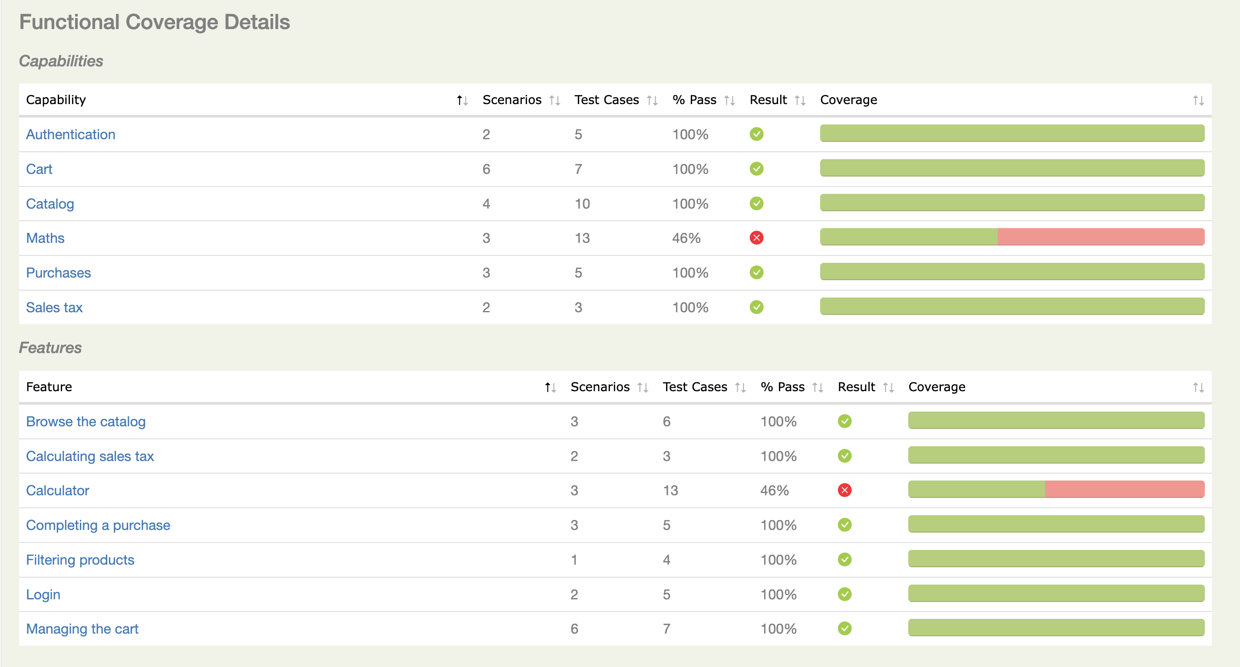Click sort icon next to Capabilities Scenarios header
This screenshot has height=667, width=1240.
554,101
